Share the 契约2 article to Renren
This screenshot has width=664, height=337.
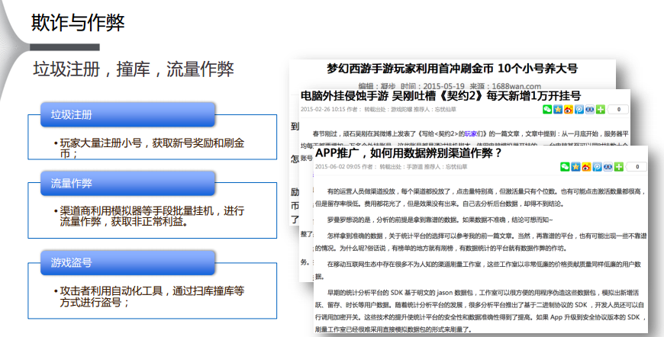(x=589, y=110)
